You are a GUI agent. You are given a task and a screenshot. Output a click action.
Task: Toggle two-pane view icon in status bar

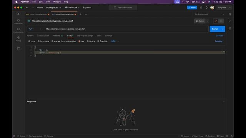[x=227, y=136]
